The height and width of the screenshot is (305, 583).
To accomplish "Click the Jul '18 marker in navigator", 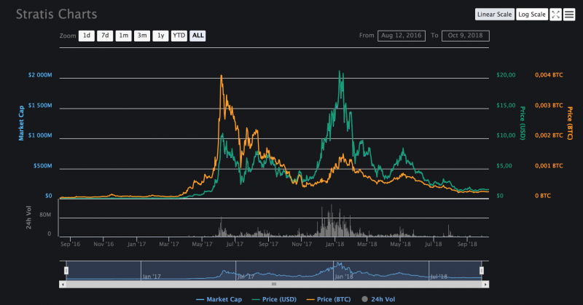I will click(439, 277).
